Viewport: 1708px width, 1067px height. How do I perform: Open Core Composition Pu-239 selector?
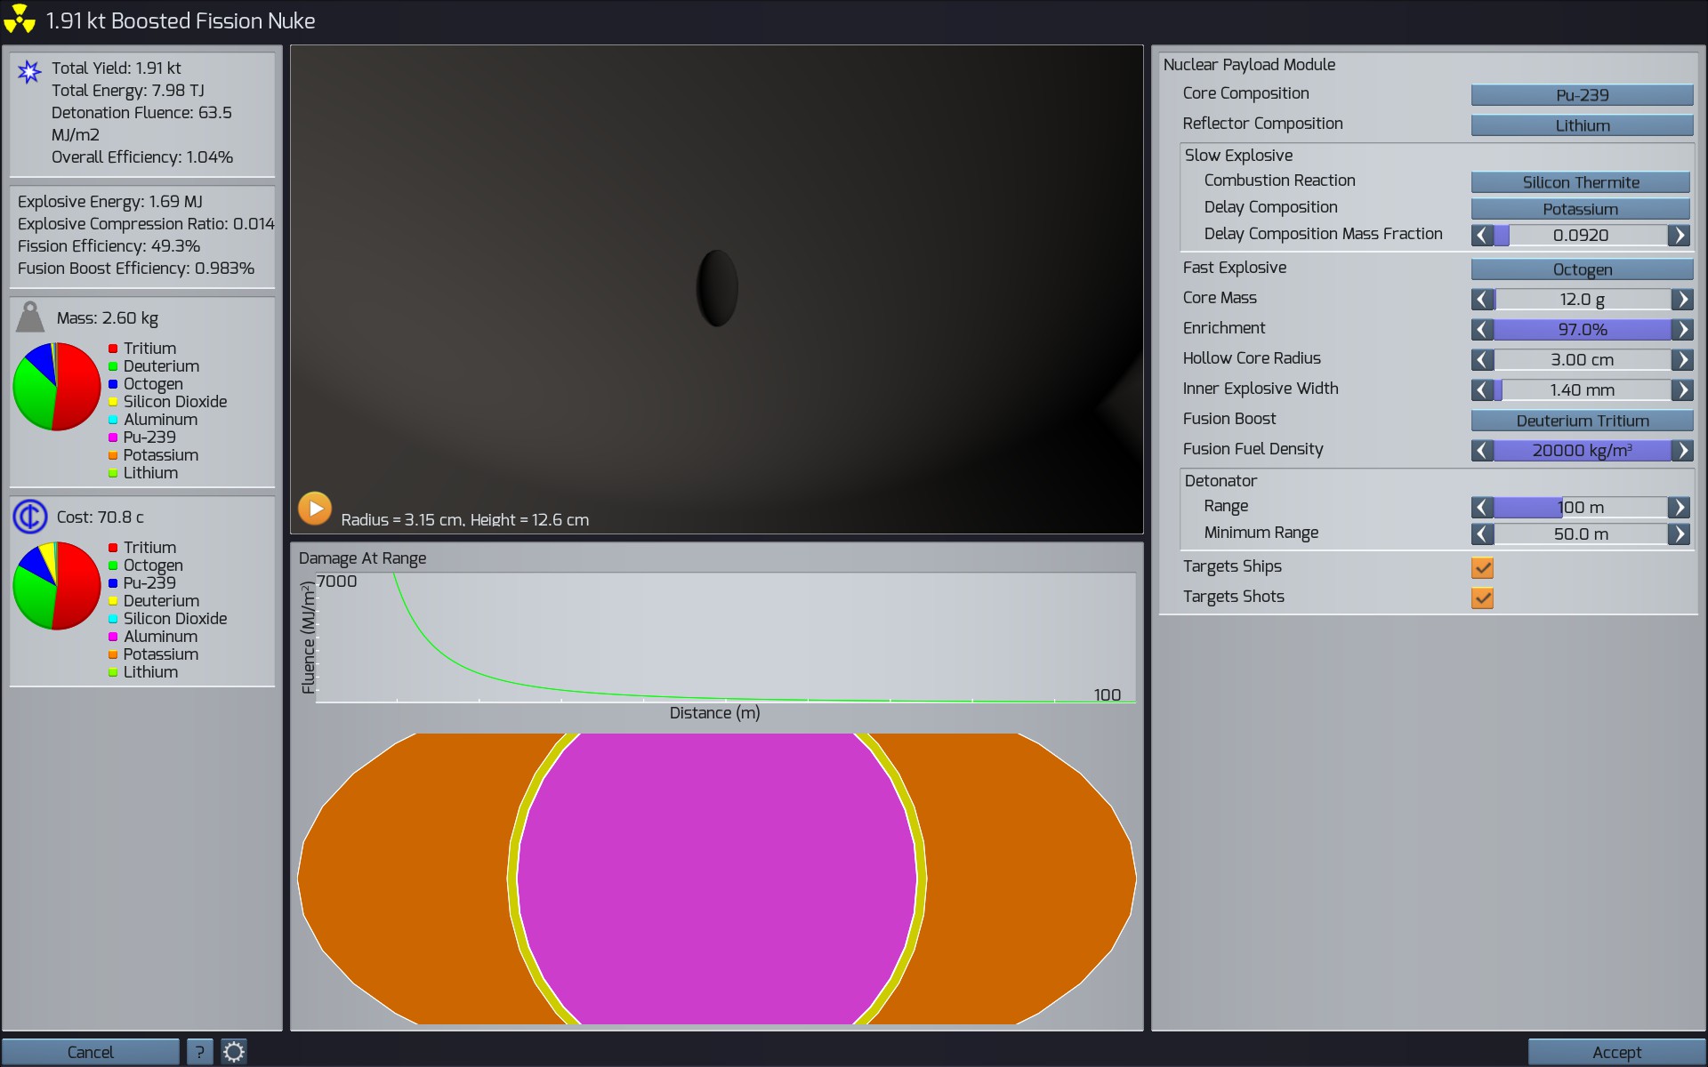point(1581,95)
